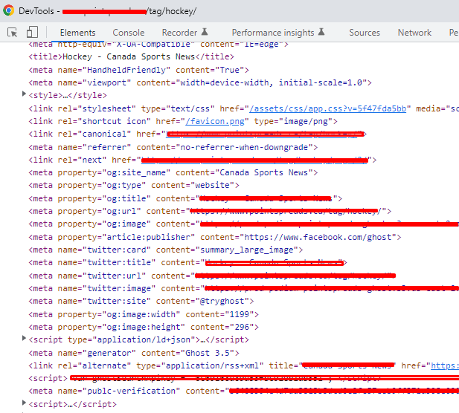Click the Recorder flask icon

(205, 31)
